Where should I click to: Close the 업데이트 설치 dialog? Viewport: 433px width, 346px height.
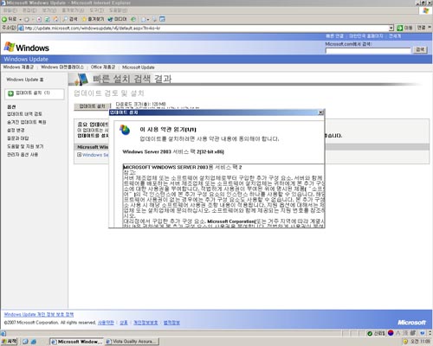click(320, 112)
